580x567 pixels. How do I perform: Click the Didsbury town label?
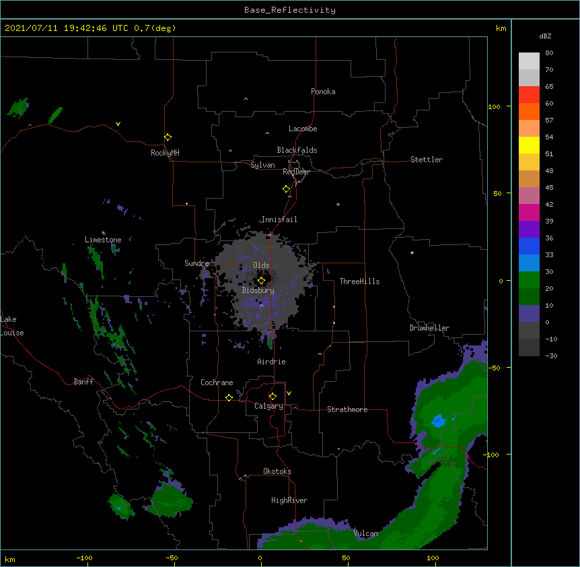click(x=258, y=290)
